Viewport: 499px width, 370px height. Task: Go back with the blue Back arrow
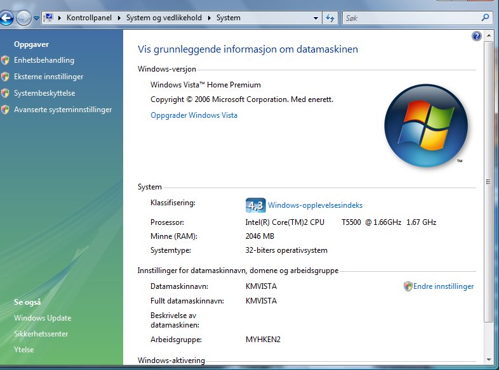coord(6,18)
